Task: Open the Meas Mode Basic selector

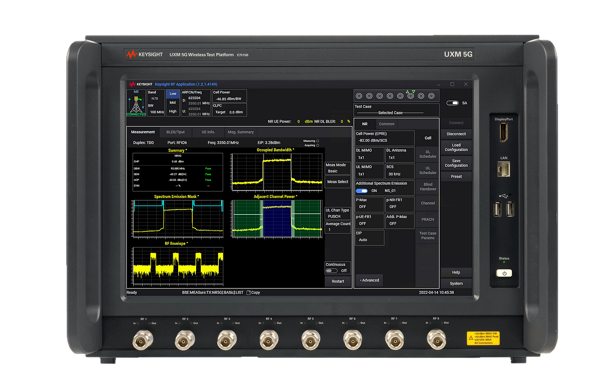Action: click(338, 168)
